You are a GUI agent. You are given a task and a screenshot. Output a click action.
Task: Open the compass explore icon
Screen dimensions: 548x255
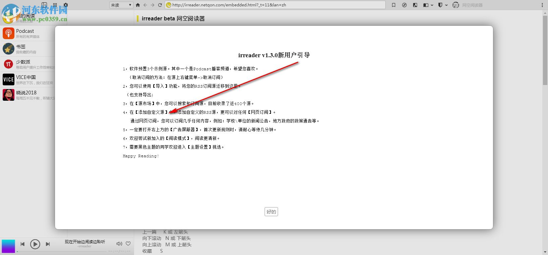(404, 5)
